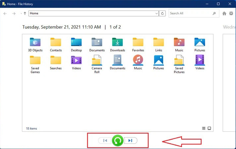Select the Music folder in top row
The image size is (236, 149).
[179, 45]
